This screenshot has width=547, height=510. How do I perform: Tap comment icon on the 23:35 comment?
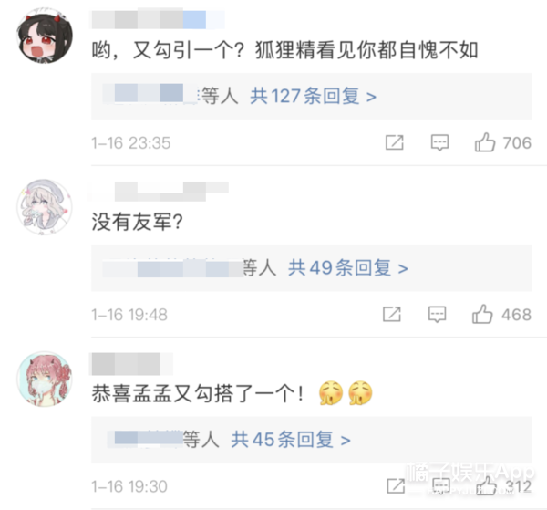pos(439,142)
